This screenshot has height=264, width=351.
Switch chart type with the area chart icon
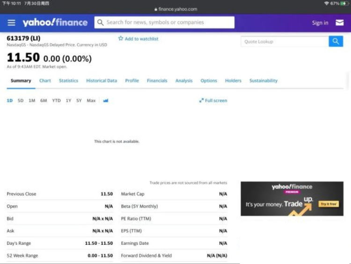[106, 100]
